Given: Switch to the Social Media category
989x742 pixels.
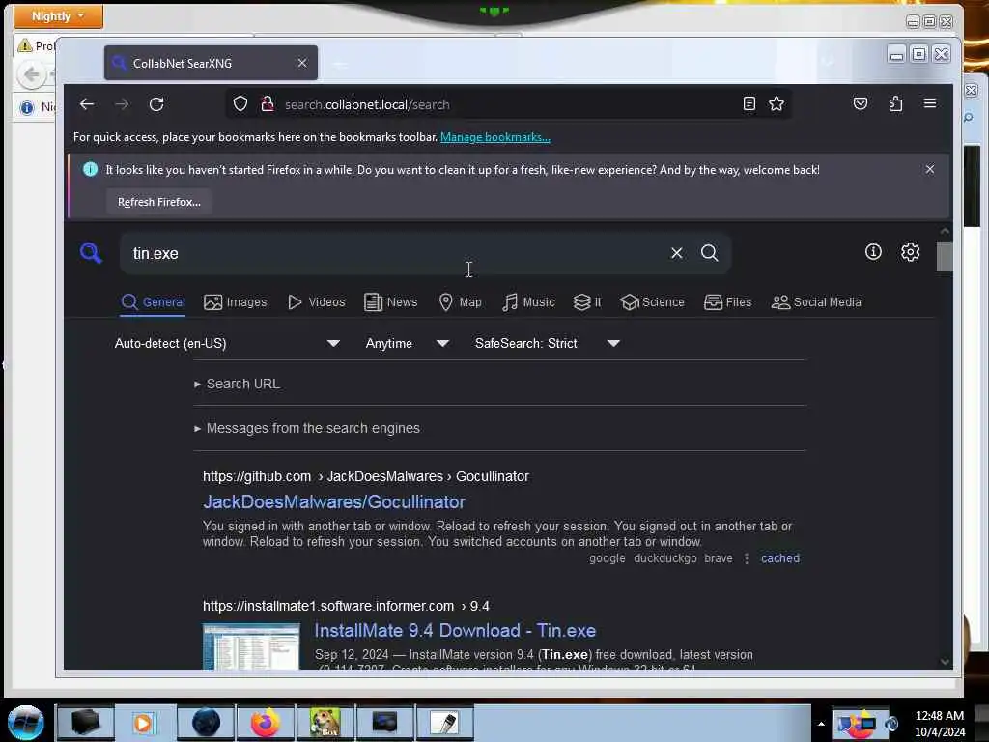Looking at the screenshot, I should 816,302.
